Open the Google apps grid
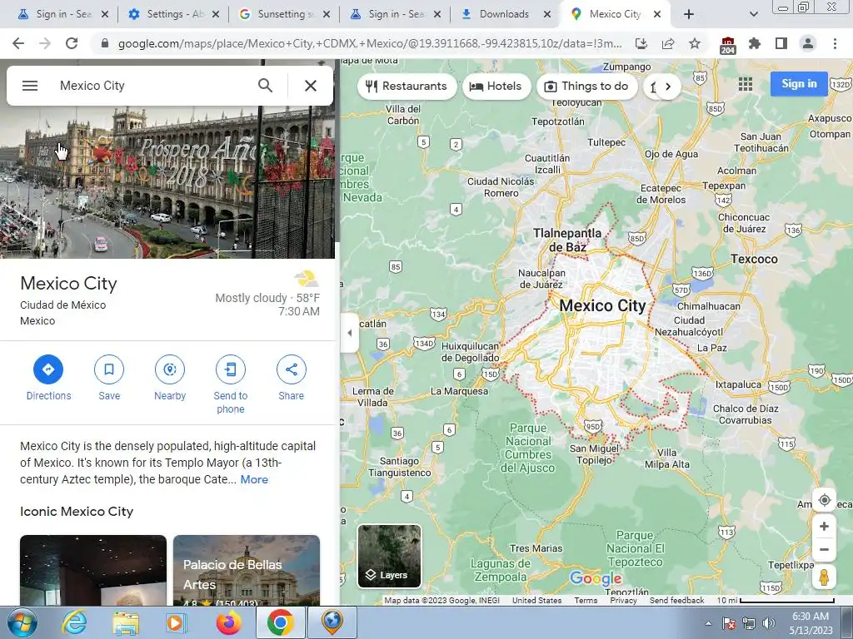This screenshot has height=639, width=853. 746,84
